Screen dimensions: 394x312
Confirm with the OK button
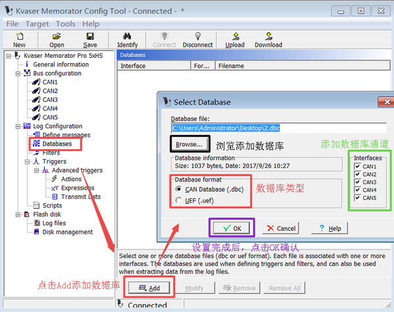(x=231, y=229)
